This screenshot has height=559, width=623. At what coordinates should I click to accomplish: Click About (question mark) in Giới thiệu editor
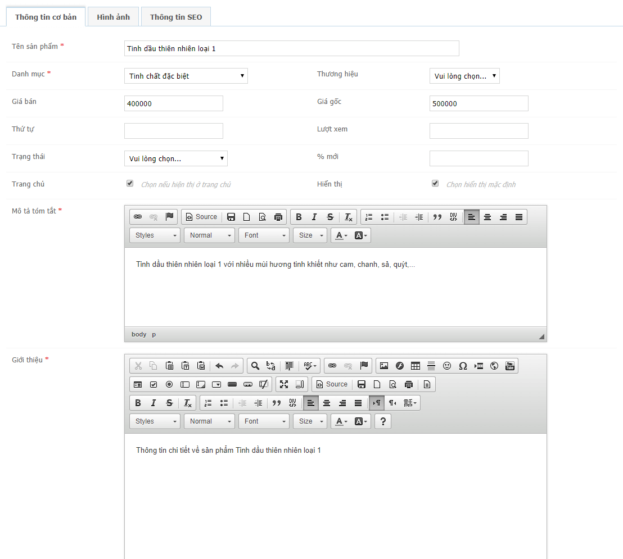[383, 421]
